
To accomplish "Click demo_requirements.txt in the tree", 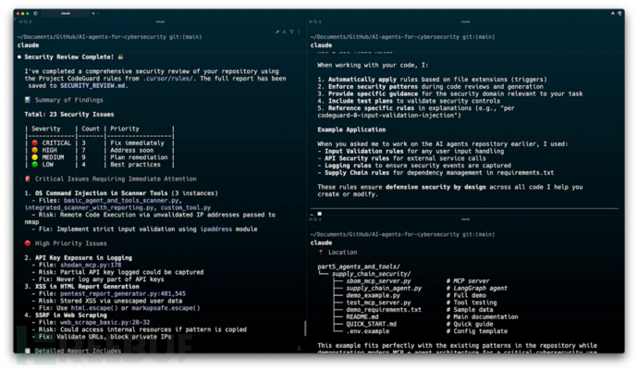I will click(384, 310).
